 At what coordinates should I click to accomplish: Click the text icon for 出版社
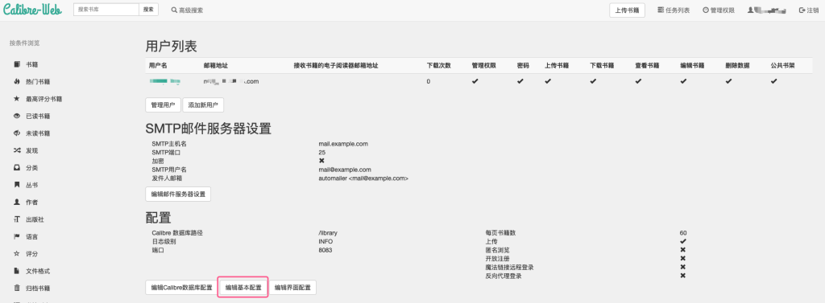point(17,219)
